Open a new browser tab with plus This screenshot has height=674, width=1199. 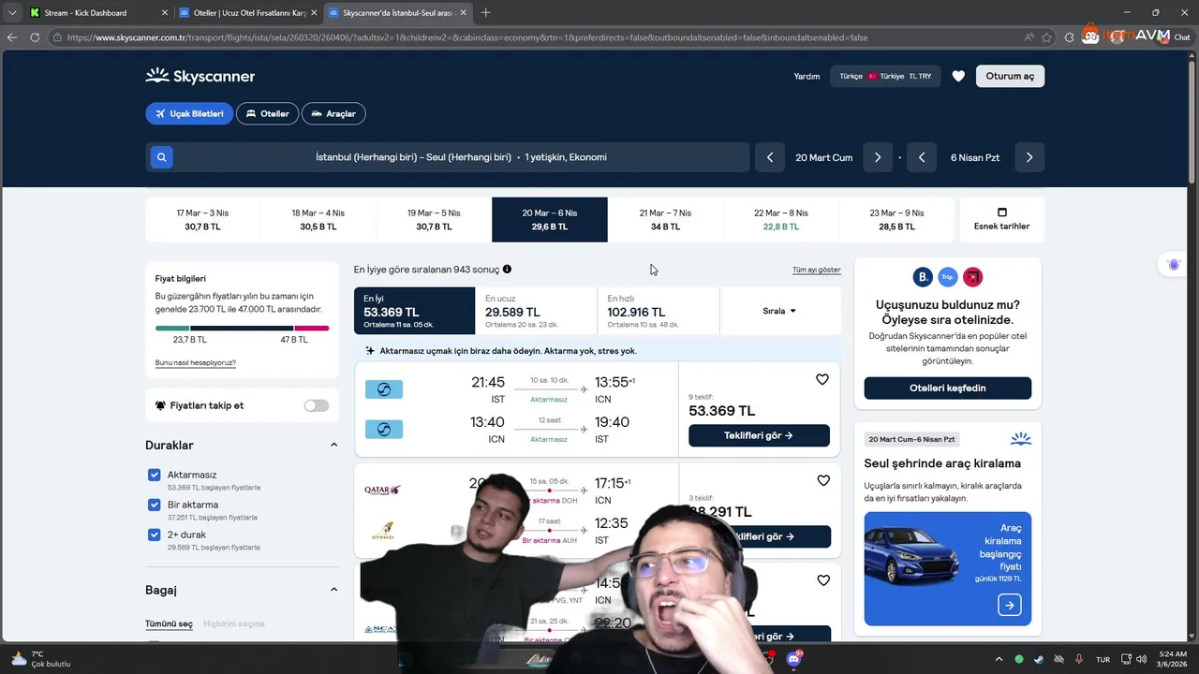(485, 12)
